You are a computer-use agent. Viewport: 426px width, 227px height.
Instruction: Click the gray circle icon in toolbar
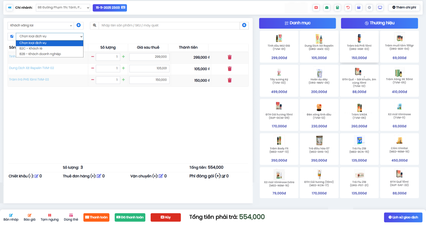tap(369, 7)
